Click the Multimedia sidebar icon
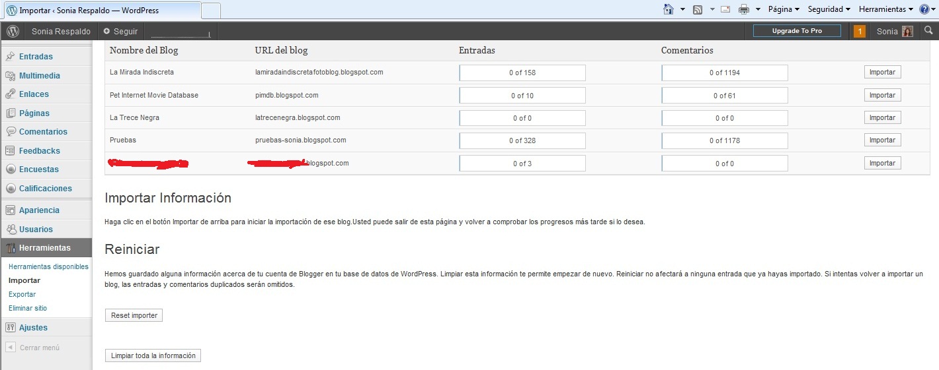 (11, 76)
